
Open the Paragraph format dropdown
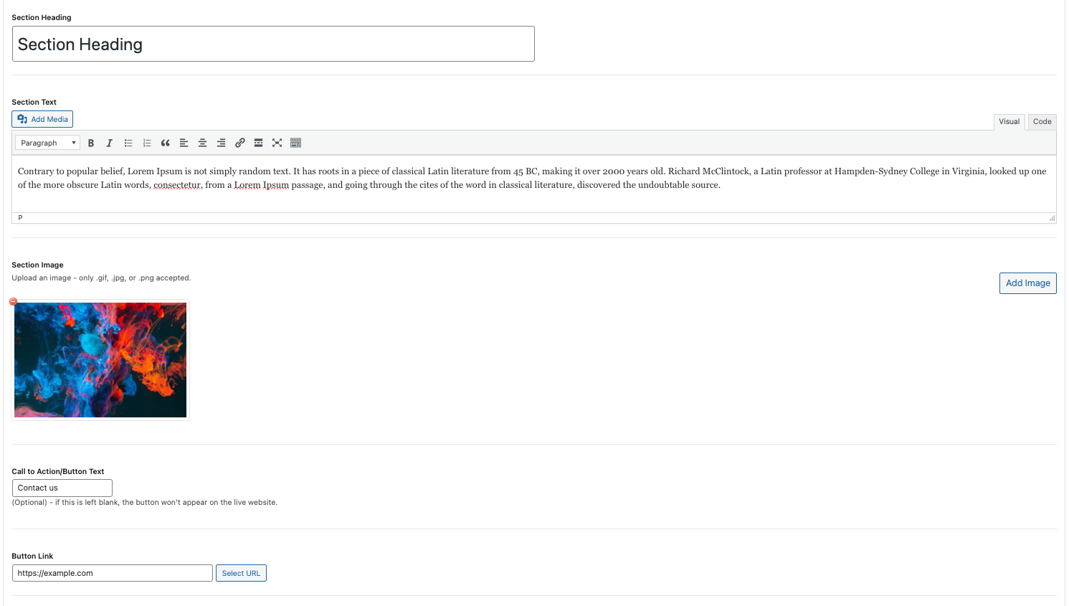(x=47, y=143)
